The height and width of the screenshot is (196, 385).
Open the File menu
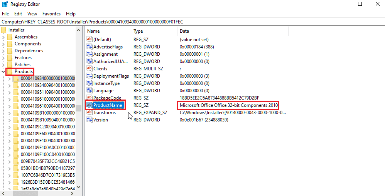click(x=5, y=14)
